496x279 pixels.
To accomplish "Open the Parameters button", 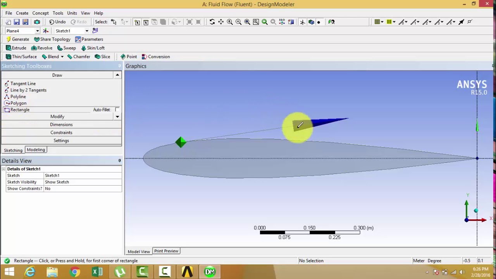I will (89, 39).
